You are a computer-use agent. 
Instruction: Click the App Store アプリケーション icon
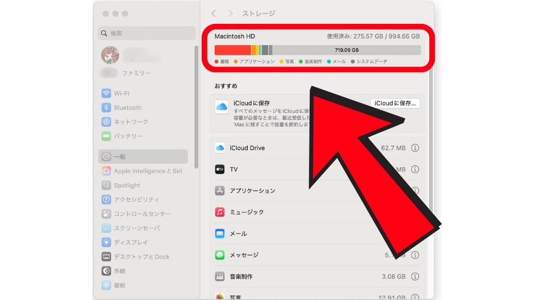(x=220, y=191)
